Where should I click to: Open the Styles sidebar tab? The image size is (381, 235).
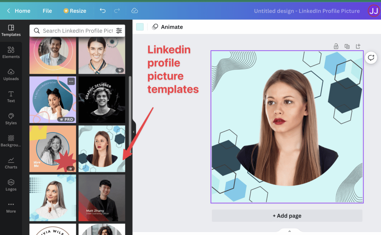pos(11,119)
